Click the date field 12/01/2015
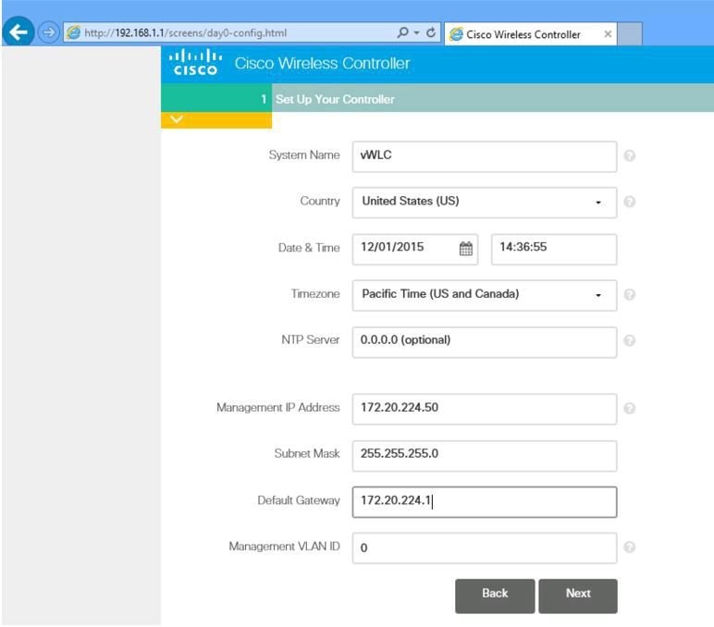Screen dimensions: 714x627 click(x=415, y=249)
